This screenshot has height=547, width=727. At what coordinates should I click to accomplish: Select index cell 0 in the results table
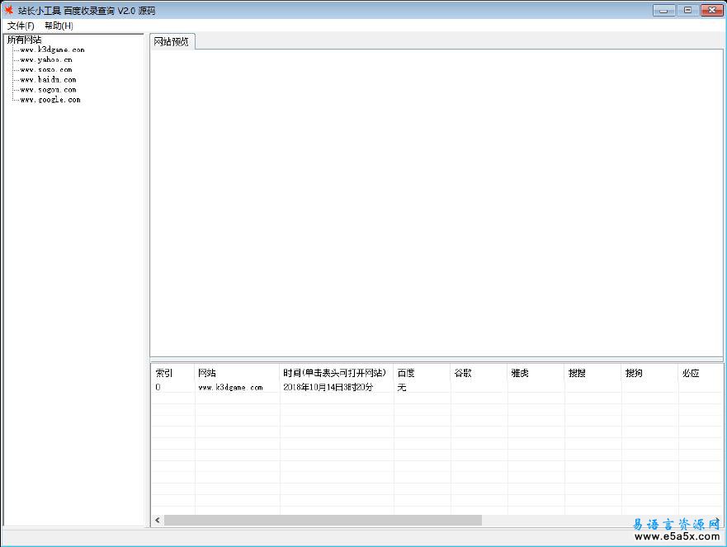pyautogui.click(x=158, y=387)
